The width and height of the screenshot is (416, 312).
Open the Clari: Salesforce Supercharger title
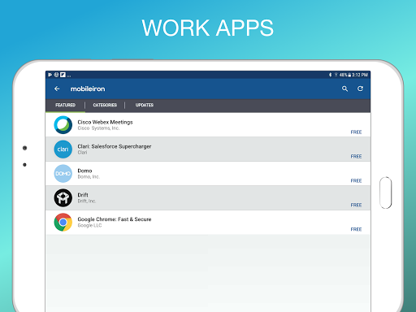(115, 146)
